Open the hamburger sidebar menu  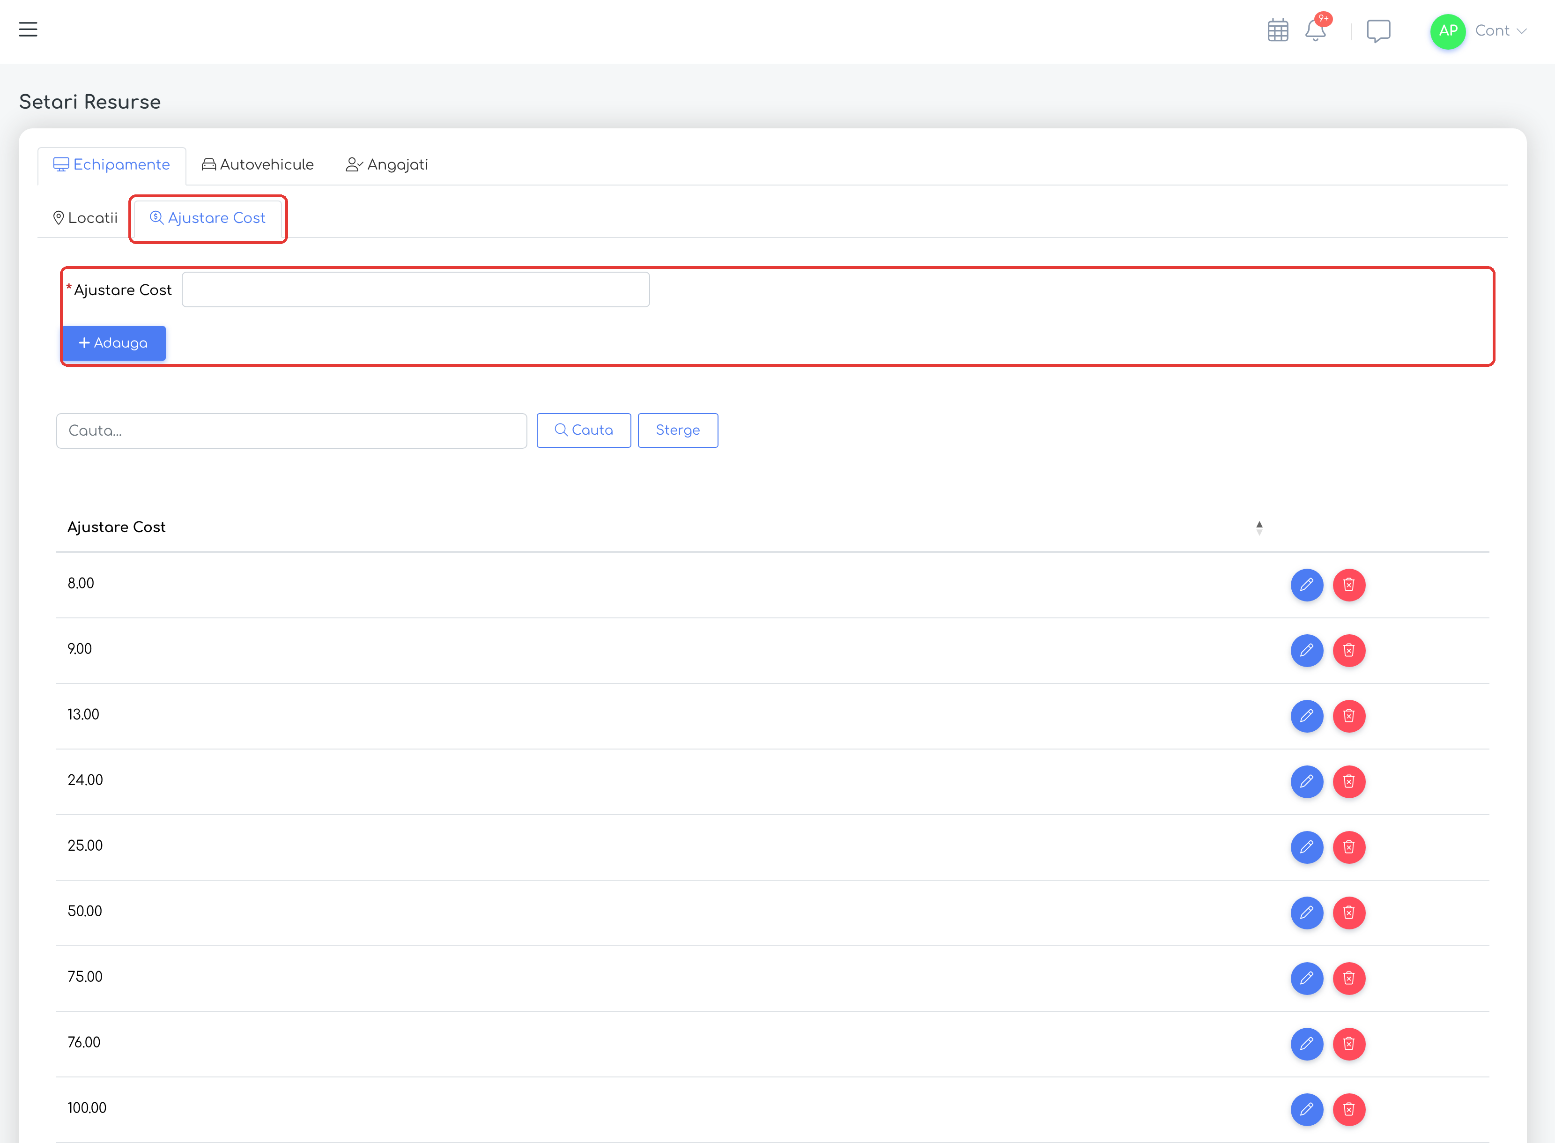(x=28, y=30)
